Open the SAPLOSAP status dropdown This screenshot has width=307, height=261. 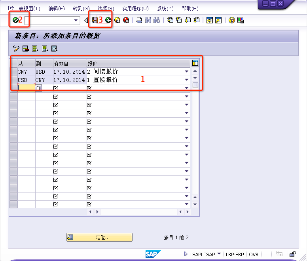point(219,254)
